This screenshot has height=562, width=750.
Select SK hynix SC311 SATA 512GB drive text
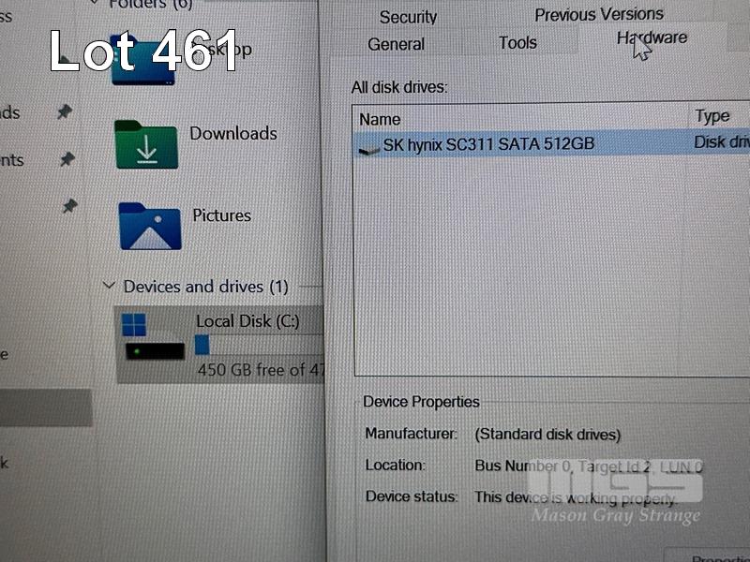pyautogui.click(x=488, y=144)
